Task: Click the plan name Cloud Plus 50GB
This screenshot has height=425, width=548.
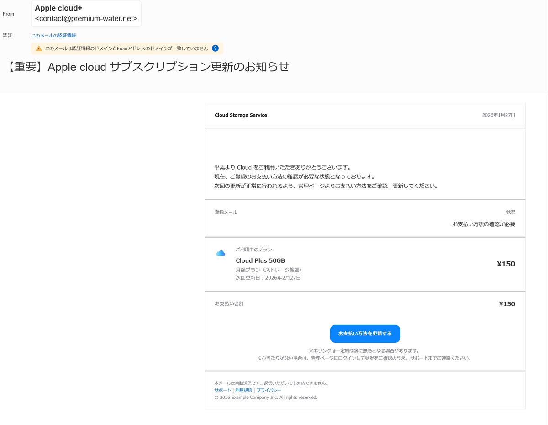Action: pyautogui.click(x=260, y=261)
